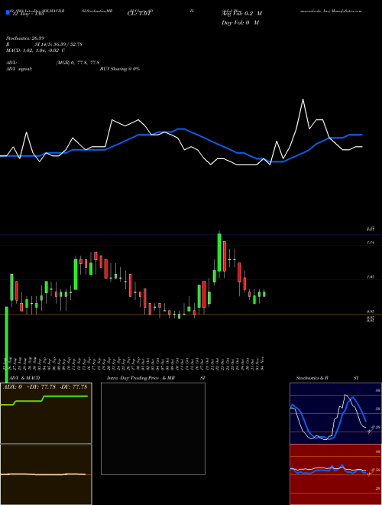The width and height of the screenshot is (382, 505).
Task: Click the 'ADX: 0 +DY: 77.78 -DY: 77.78' readout
Action: point(45,386)
